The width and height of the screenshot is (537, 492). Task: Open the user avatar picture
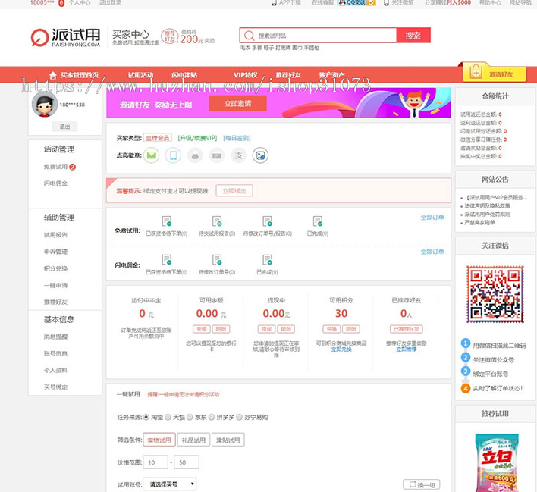click(x=45, y=104)
